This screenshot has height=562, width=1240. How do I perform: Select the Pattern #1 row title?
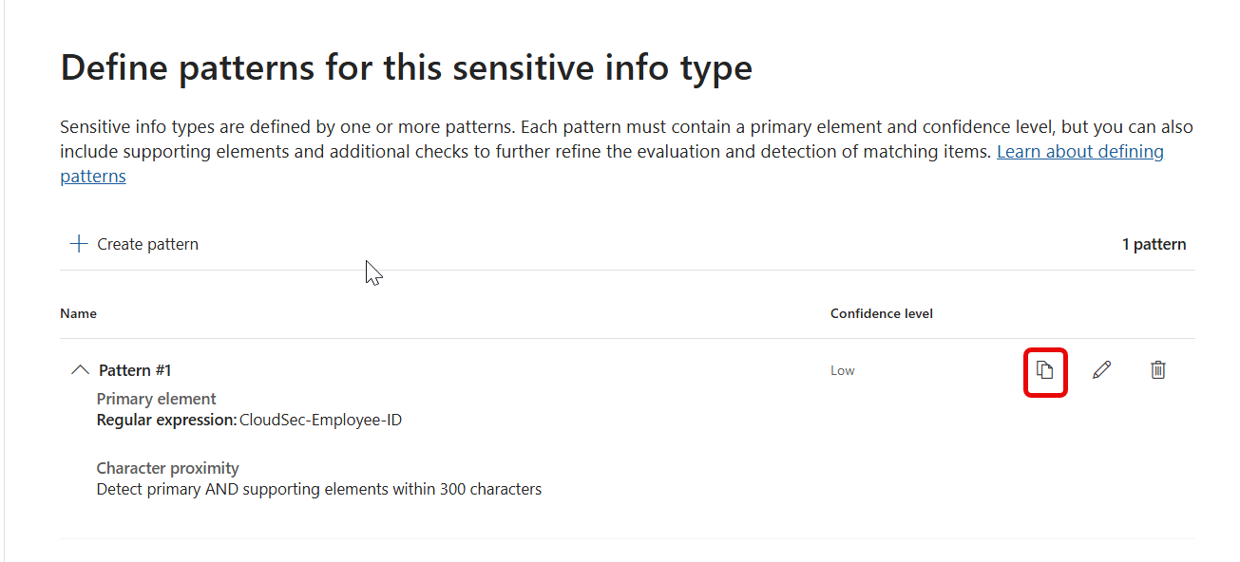pos(135,370)
